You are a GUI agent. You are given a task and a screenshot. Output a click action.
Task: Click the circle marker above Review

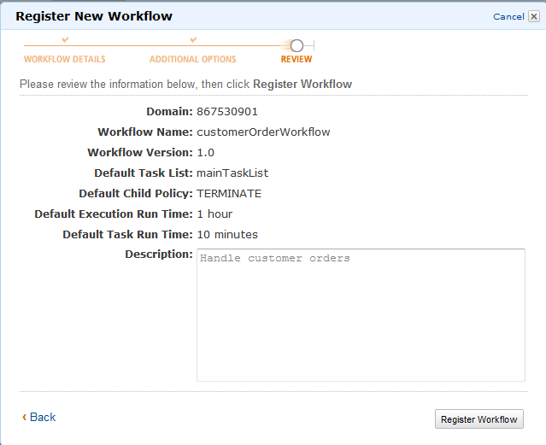click(x=296, y=45)
